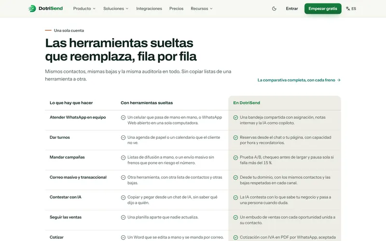Click check icon beside 'Cotización con IVA'

pos(235,237)
